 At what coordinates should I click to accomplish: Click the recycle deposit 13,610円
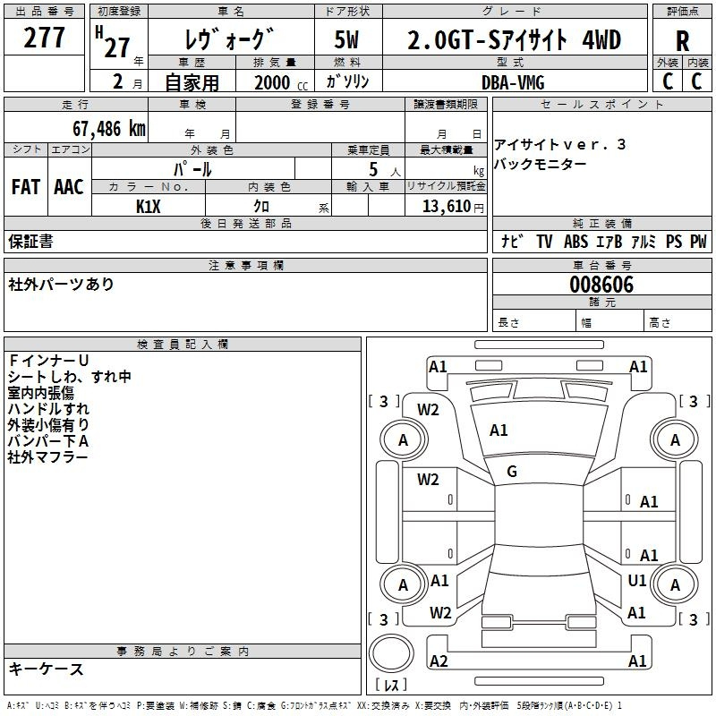tap(453, 207)
